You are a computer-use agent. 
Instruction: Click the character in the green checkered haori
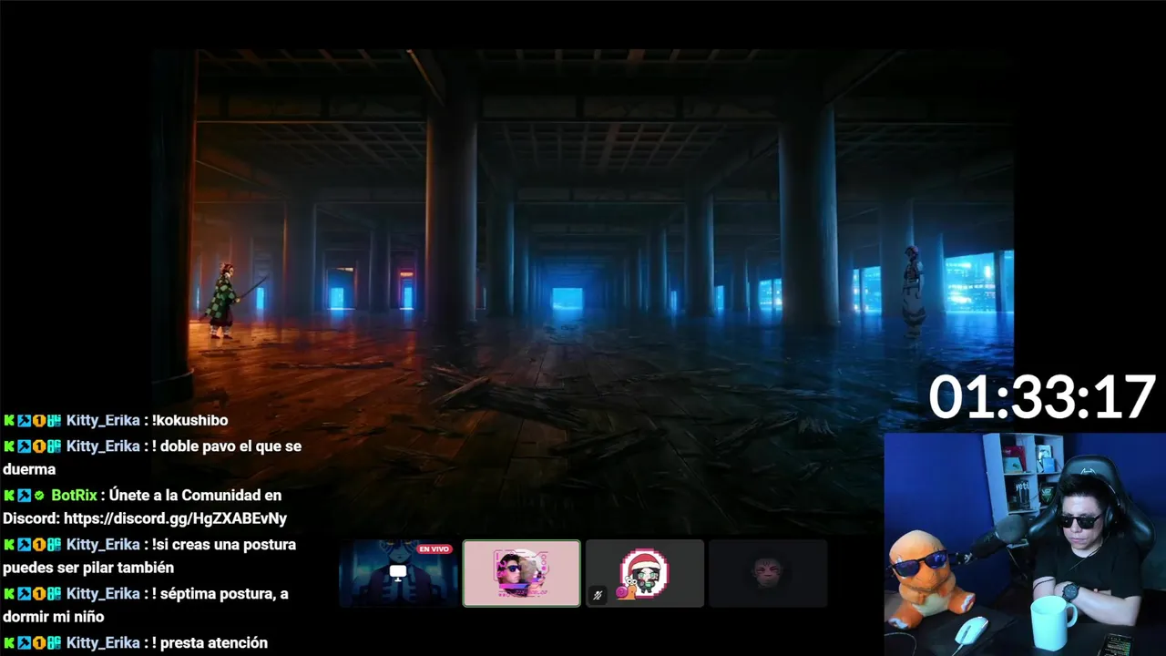coord(223,301)
